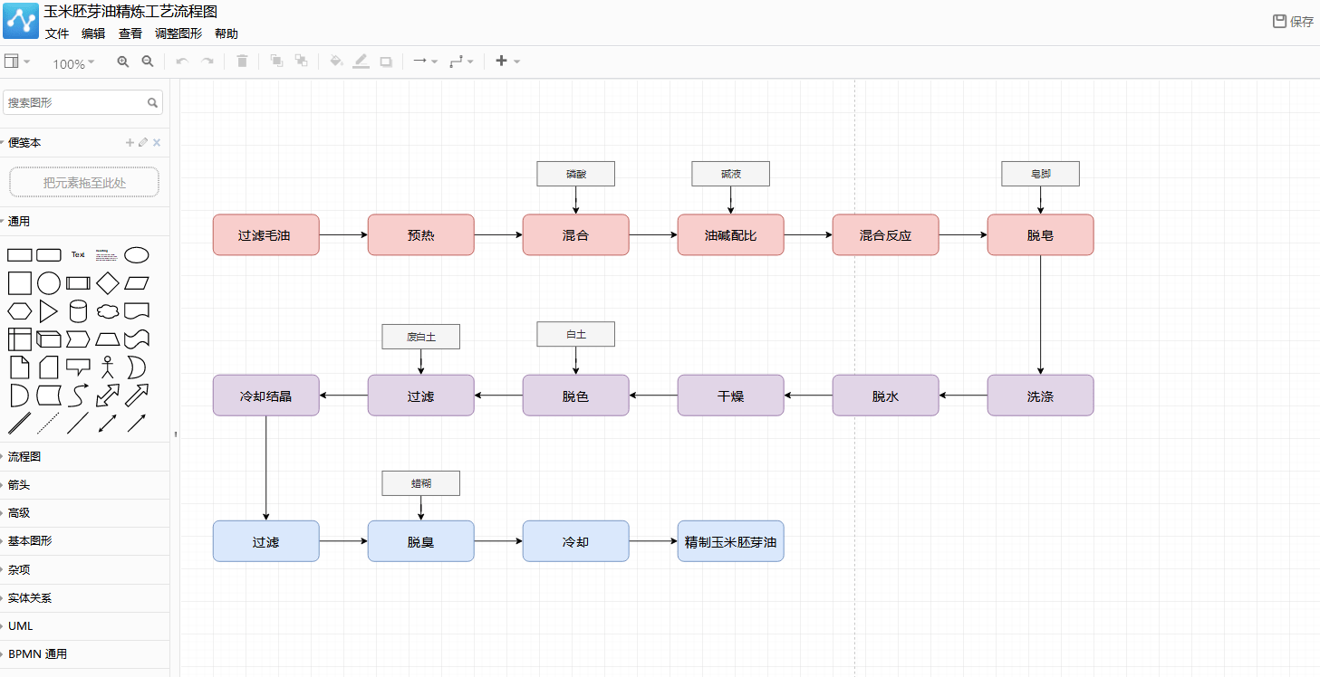Expand the 流程图 shape category
Image resolution: width=1320 pixels, height=677 pixels.
click(x=84, y=457)
